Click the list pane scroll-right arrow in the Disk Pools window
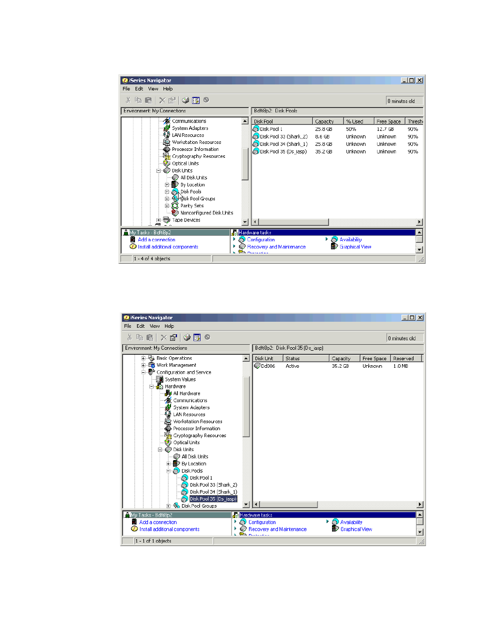This screenshot has width=477, height=617. click(x=419, y=222)
